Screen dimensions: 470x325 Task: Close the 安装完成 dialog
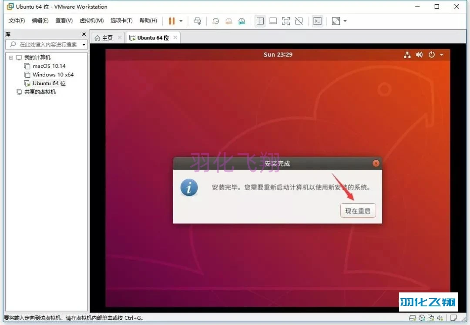(x=376, y=163)
